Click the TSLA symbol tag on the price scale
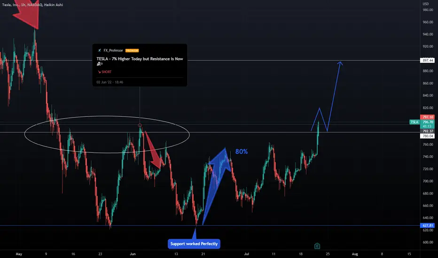Screen dimensions: 438x258 pos(415,122)
